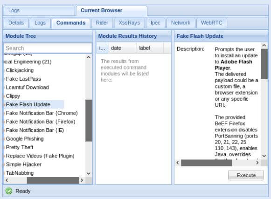Execute the Fake Flash Update module
271x199 pixels.
(x=246, y=175)
